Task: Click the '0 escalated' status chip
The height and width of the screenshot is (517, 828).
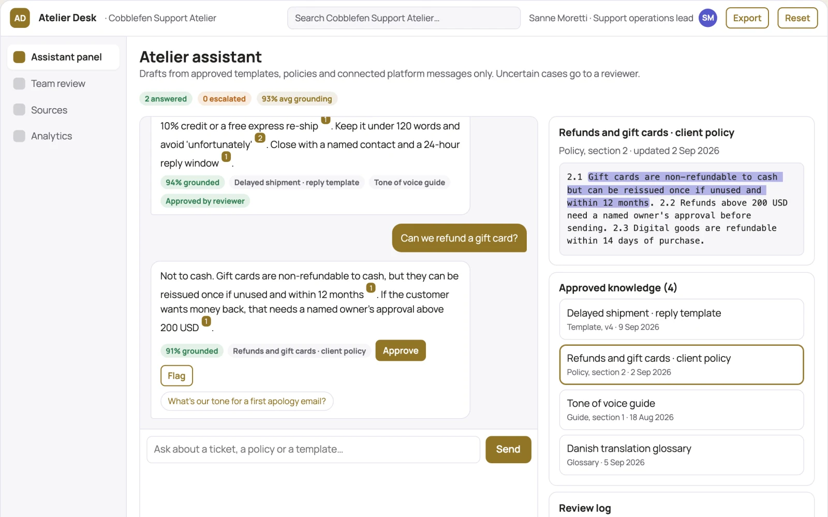Action: tap(224, 99)
